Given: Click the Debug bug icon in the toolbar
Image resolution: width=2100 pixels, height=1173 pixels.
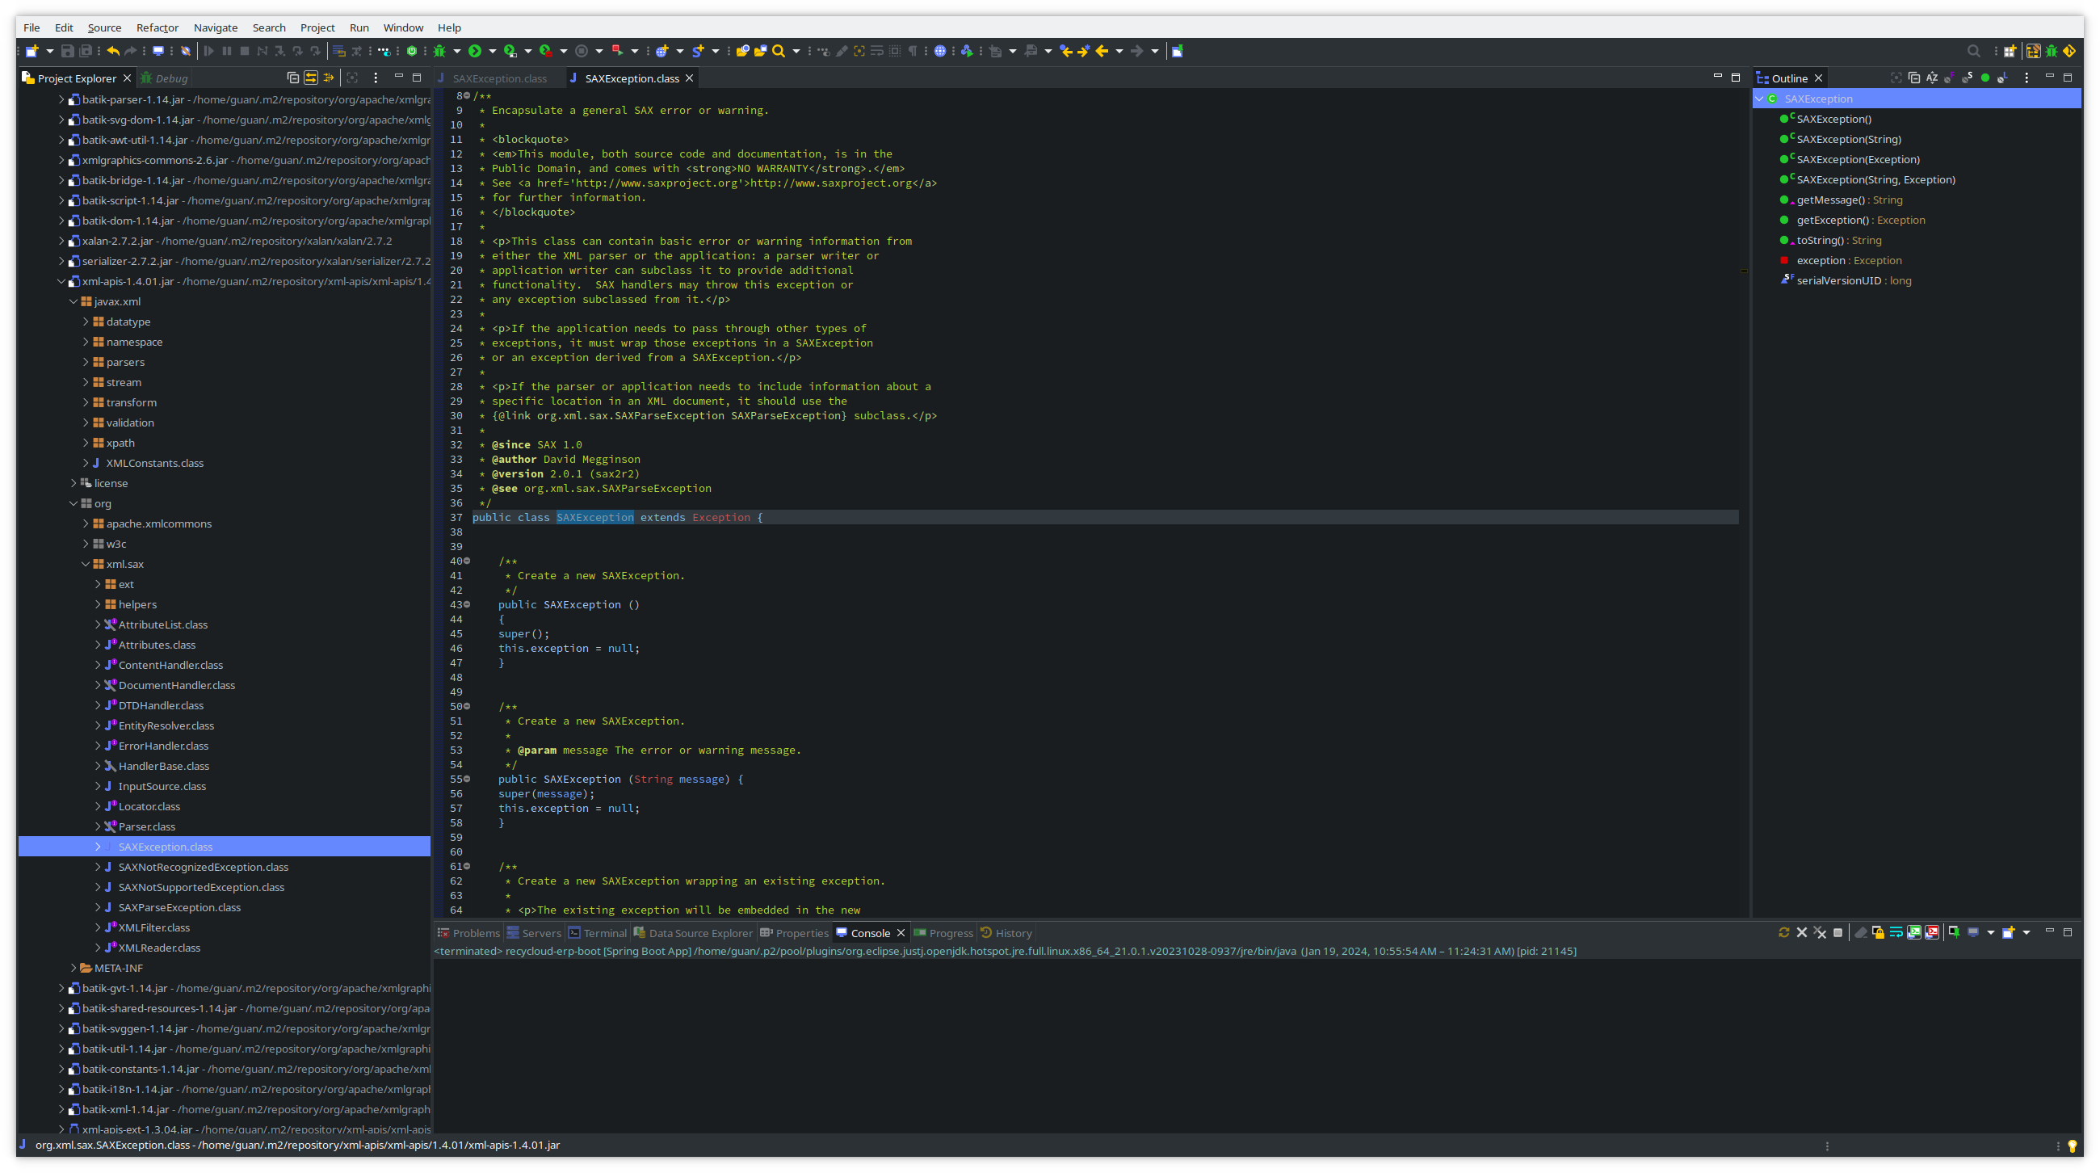Looking at the screenshot, I should pyautogui.click(x=442, y=51).
